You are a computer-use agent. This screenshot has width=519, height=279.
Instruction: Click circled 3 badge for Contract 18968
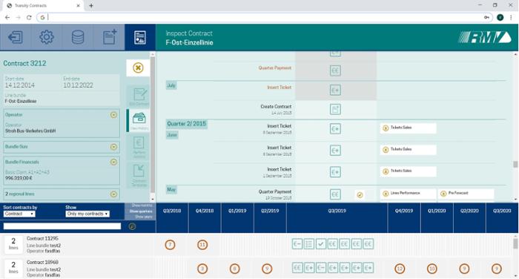[x=202, y=269]
